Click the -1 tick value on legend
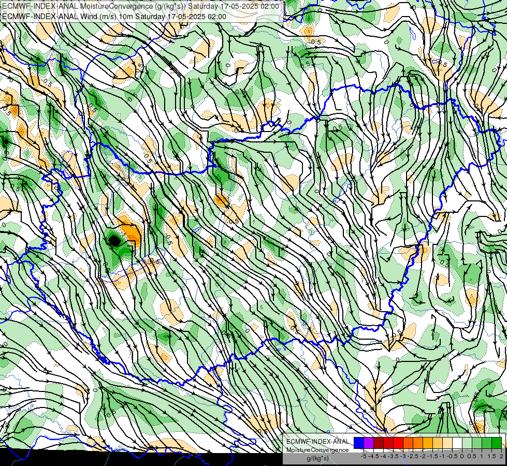The image size is (507, 466). [x=442, y=456]
